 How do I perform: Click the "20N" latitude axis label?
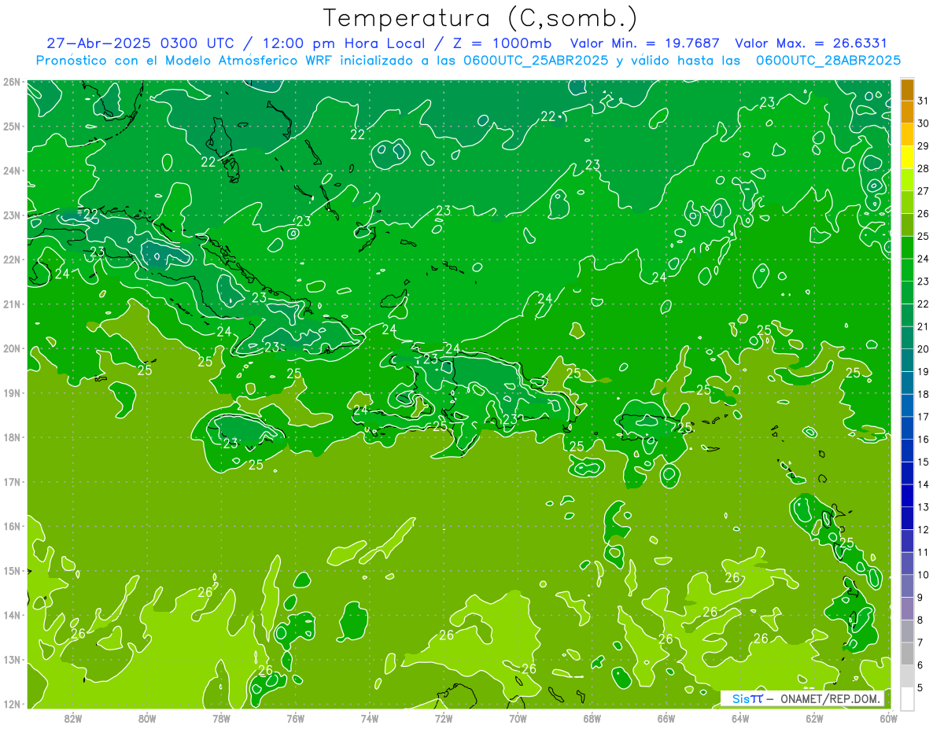[x=11, y=348]
